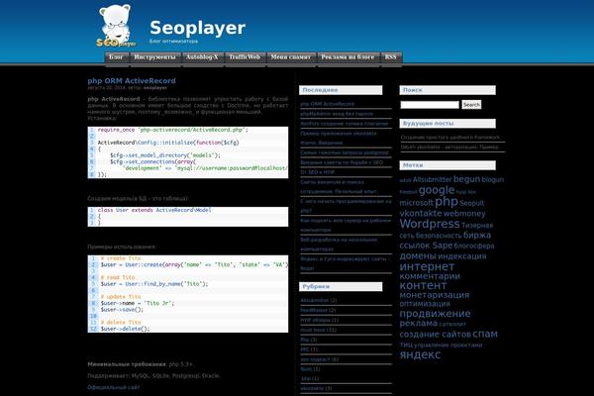The width and height of the screenshot is (594, 396).
Task: Select the сателлит tag
Action: point(452,324)
